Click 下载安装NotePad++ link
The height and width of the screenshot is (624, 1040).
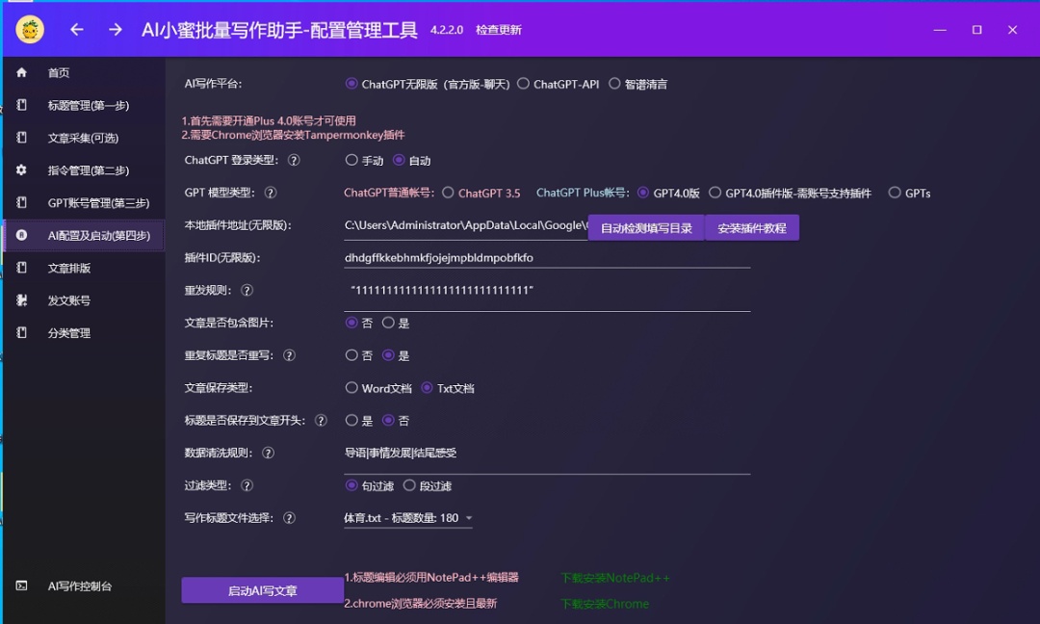click(614, 578)
